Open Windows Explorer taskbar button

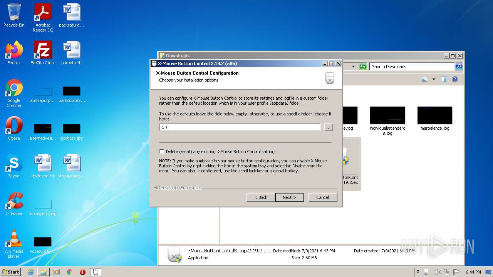coord(44,272)
